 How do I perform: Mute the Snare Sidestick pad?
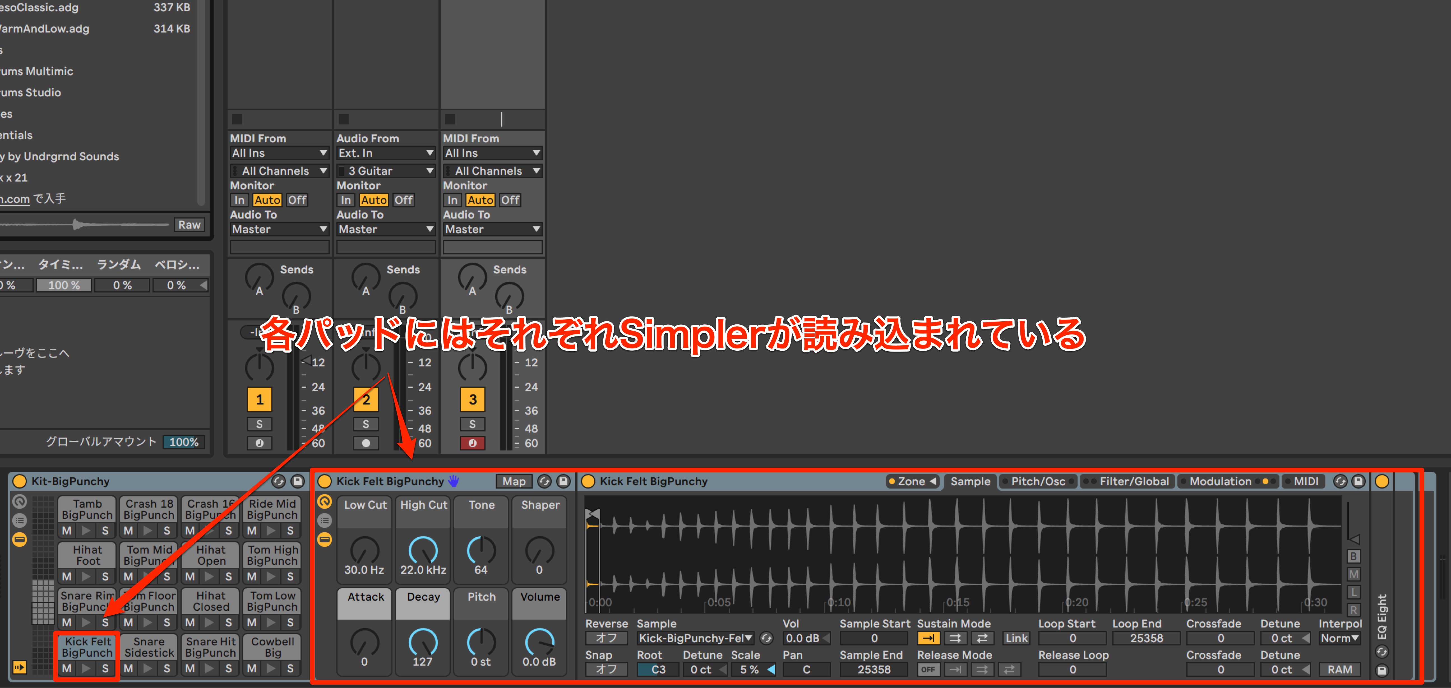[128, 668]
